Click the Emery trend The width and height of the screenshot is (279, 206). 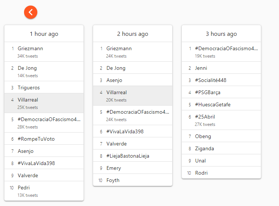[x=113, y=168]
